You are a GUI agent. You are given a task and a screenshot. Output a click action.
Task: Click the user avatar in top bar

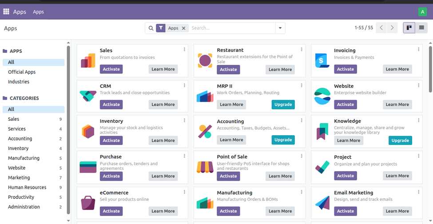pyautogui.click(x=422, y=12)
